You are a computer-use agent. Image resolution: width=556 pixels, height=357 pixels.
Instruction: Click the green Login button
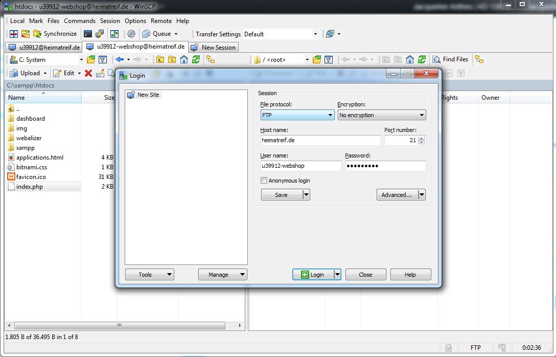313,275
